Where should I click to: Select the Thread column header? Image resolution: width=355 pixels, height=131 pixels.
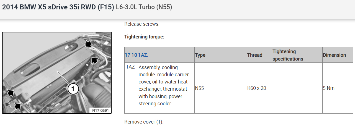[x=255, y=55]
